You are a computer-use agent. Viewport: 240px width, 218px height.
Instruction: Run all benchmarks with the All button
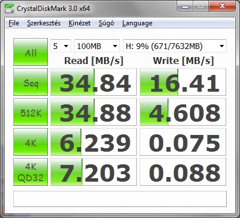[31, 52]
